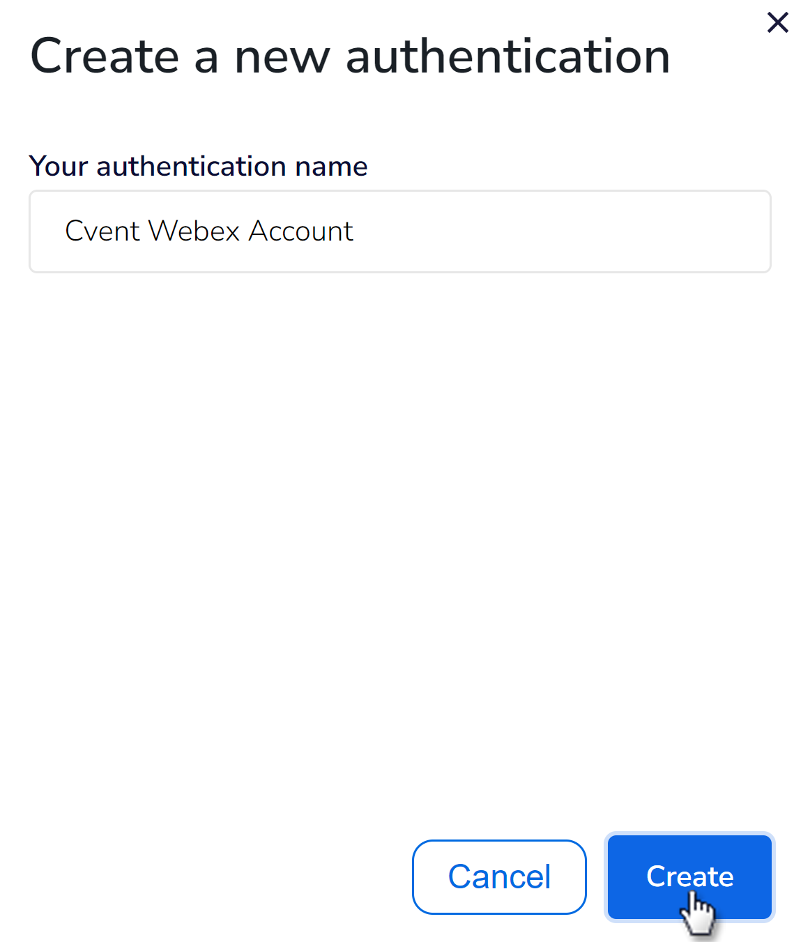Viewport: 794px width, 942px height.
Task: Click the Your authentication name label
Action: 198,166
